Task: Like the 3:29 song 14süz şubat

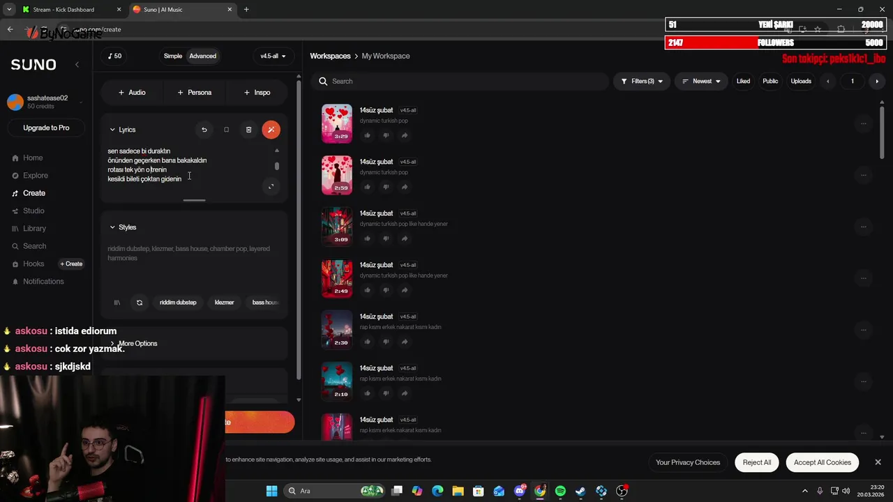Action: (x=367, y=135)
